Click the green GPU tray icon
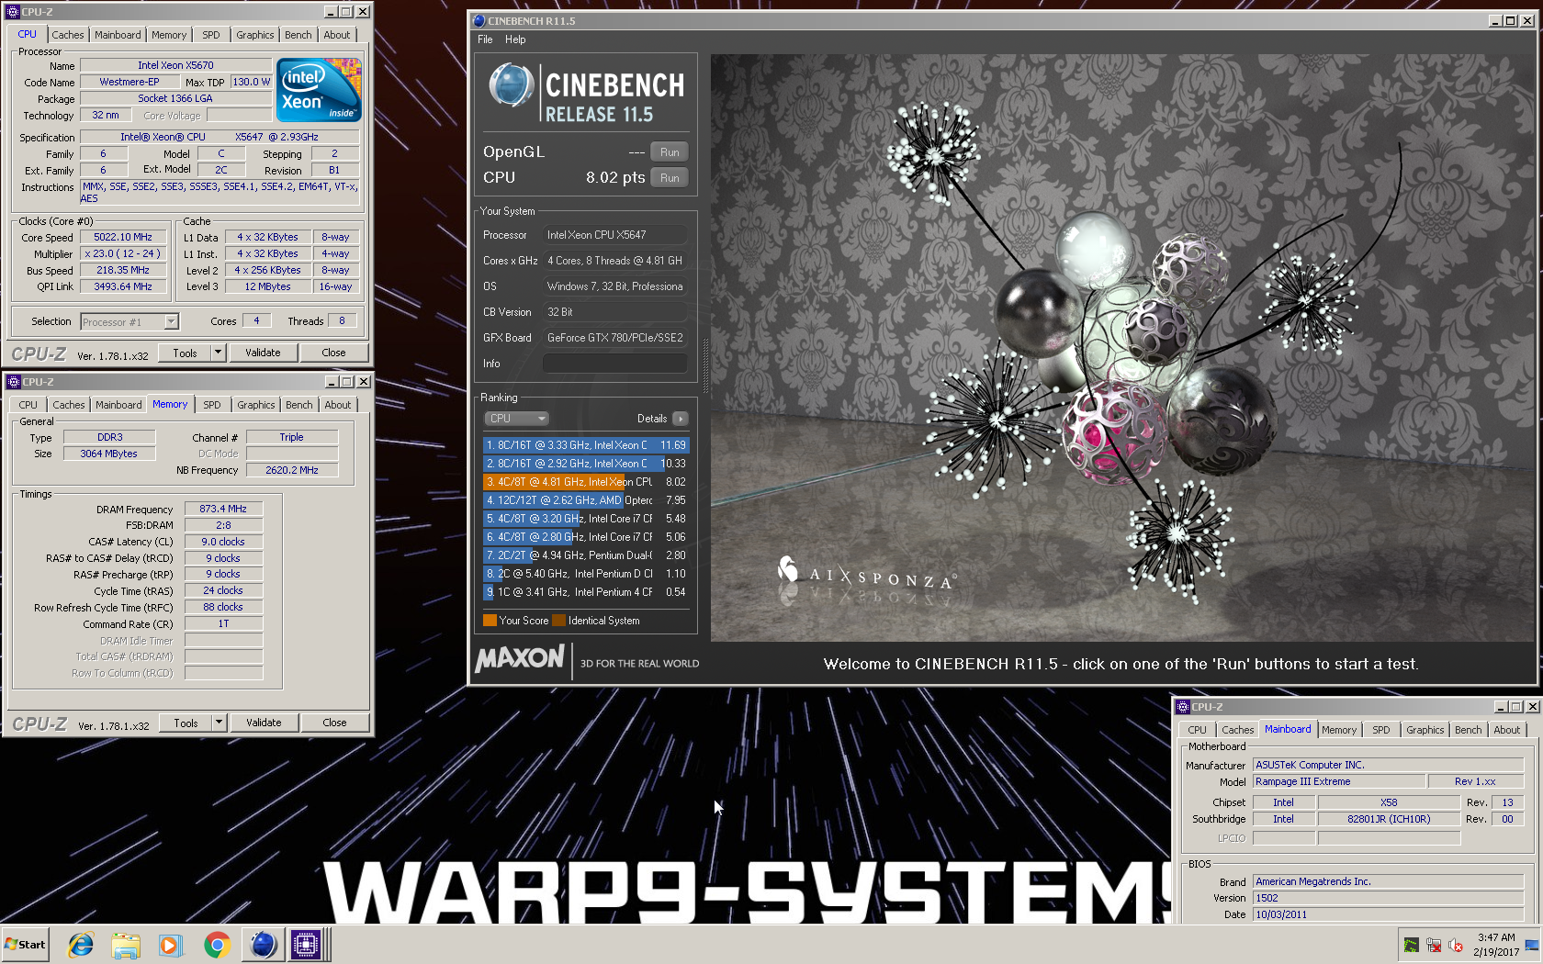The width and height of the screenshot is (1543, 964). [x=1412, y=946]
